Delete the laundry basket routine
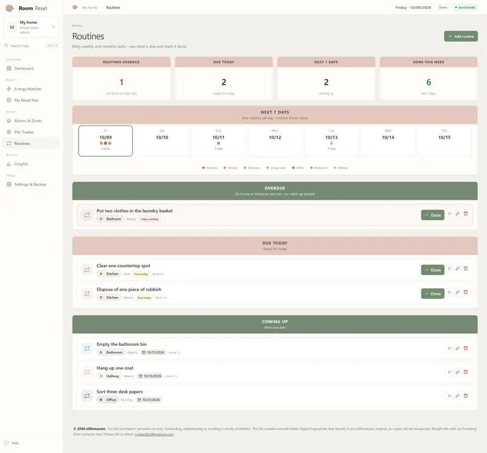This screenshot has width=487, height=453. [466, 214]
